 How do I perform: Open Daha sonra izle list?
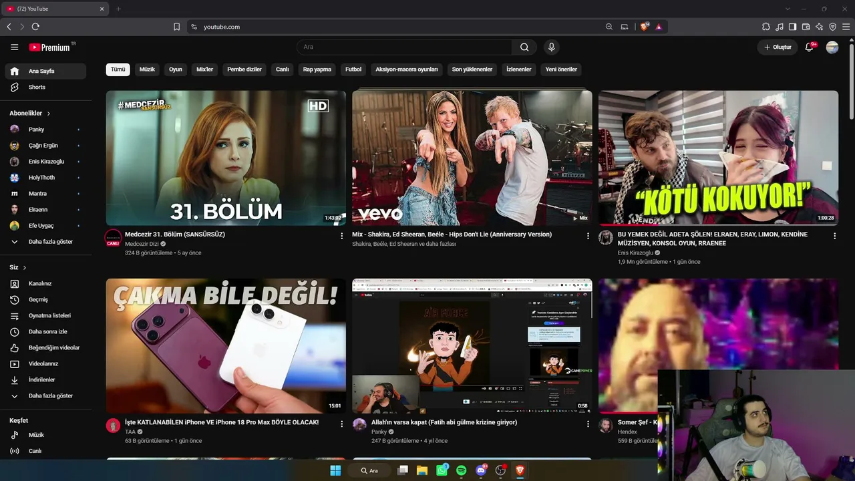click(x=45, y=331)
